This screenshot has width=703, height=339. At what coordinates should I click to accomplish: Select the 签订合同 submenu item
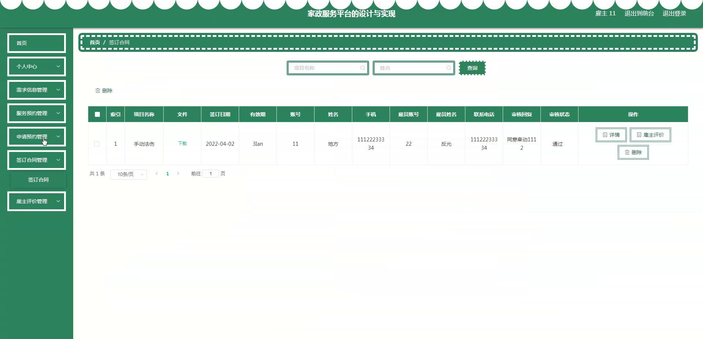click(38, 180)
